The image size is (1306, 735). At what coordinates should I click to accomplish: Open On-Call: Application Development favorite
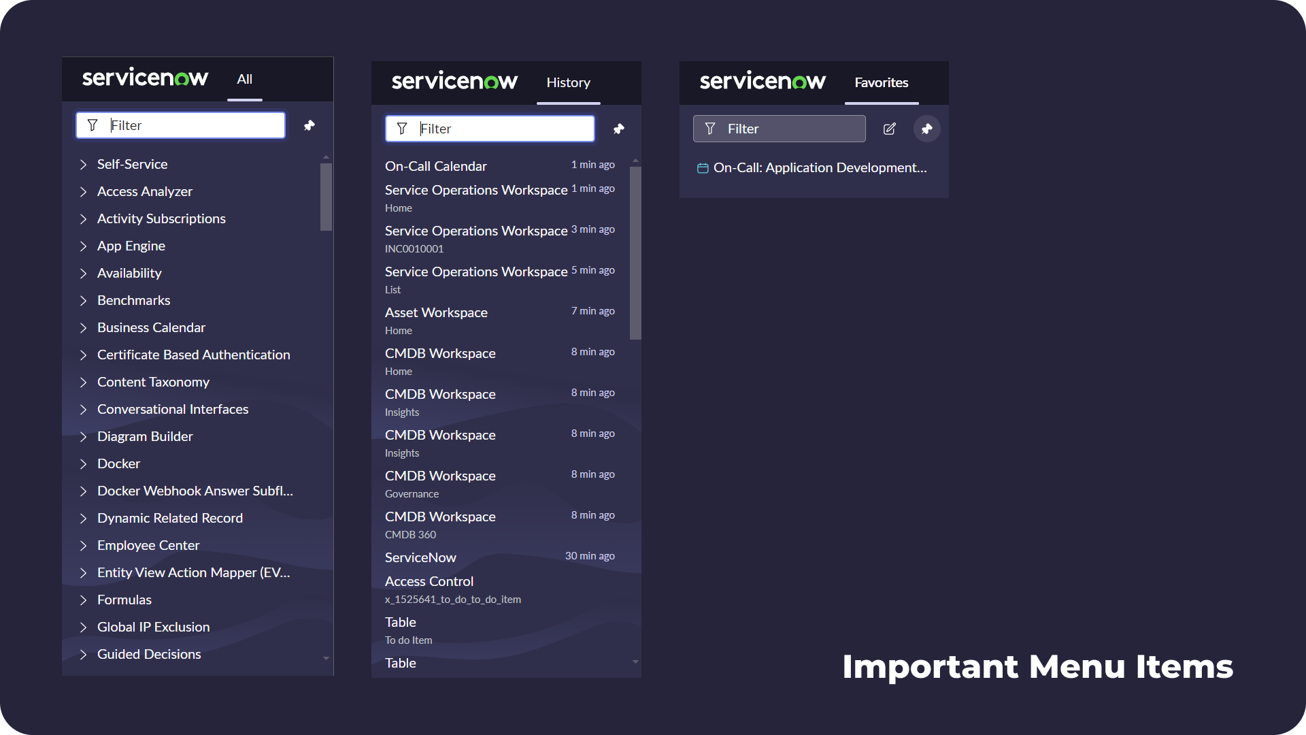click(812, 168)
